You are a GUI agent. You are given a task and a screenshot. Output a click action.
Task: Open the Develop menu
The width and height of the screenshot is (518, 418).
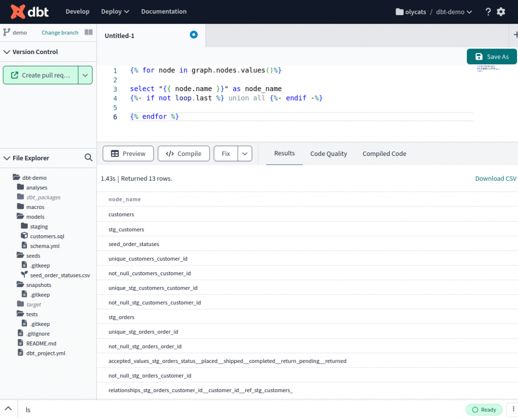click(77, 12)
